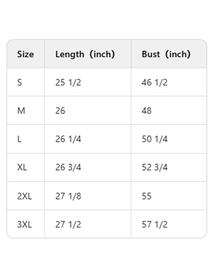Viewport: 211px width, 277px height.
Task: Select the XL size cell
Action: click(x=22, y=167)
